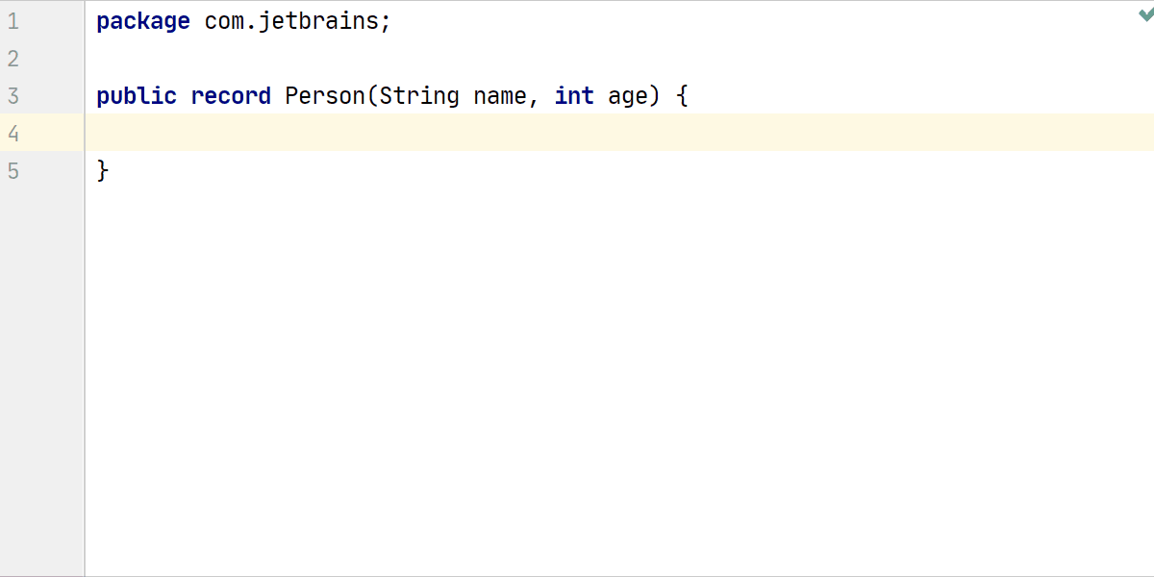Viewport: 1154px width, 577px height.
Task: Click inside the highlighted caret line
Action: point(385,133)
